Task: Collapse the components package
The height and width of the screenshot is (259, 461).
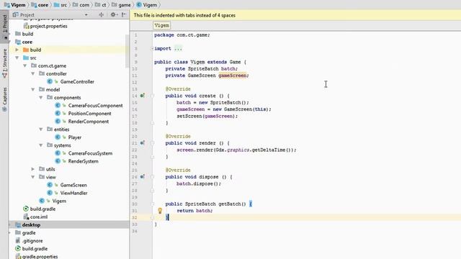Action: (41, 98)
